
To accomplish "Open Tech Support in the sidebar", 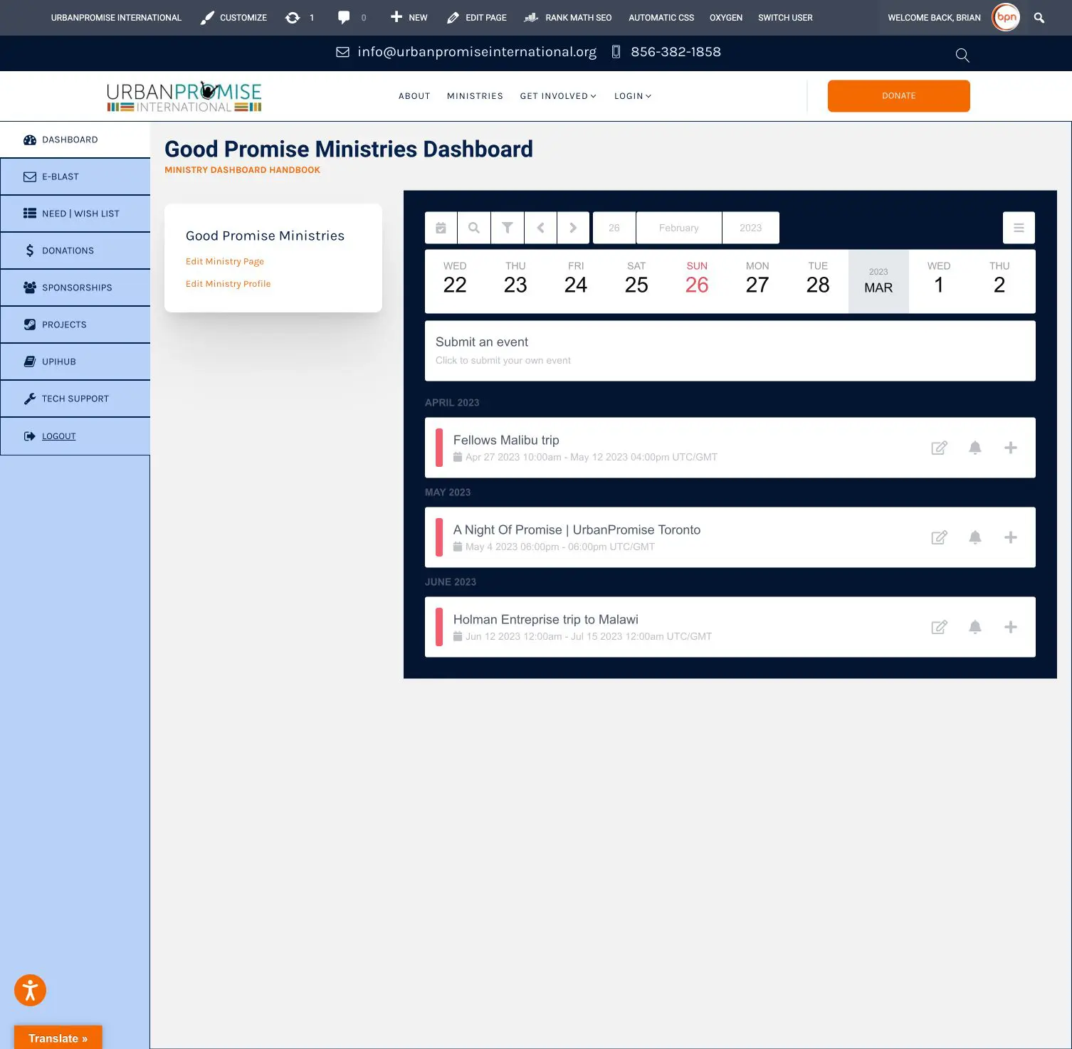I will point(75,399).
